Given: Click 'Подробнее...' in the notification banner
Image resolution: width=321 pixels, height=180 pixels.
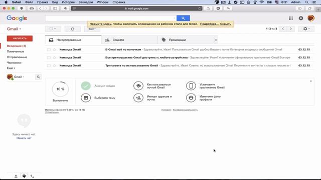Looking at the screenshot, I should click(209, 24).
